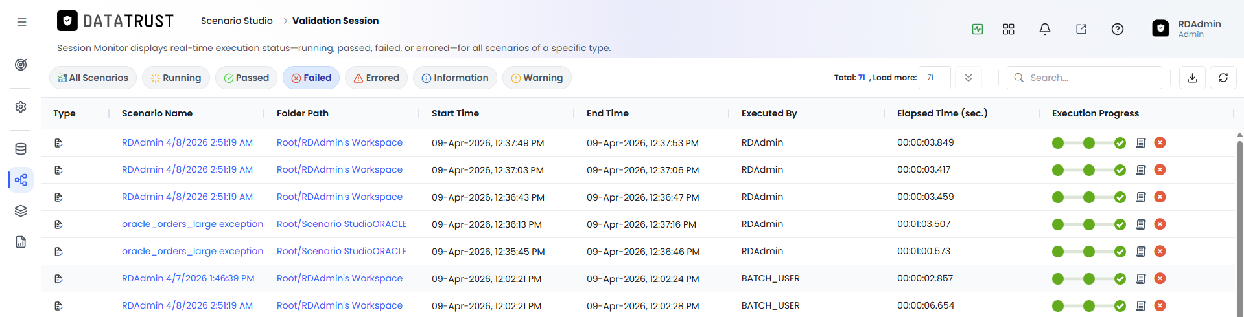Viewport: 1244px width, 317px height.
Task: Filter by Errored scenarios
Action: 376,78
